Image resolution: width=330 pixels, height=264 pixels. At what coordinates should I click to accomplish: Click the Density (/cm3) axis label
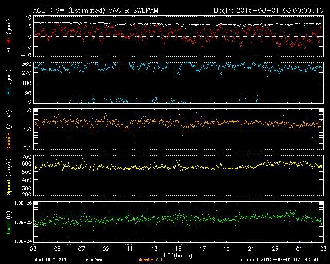point(8,130)
